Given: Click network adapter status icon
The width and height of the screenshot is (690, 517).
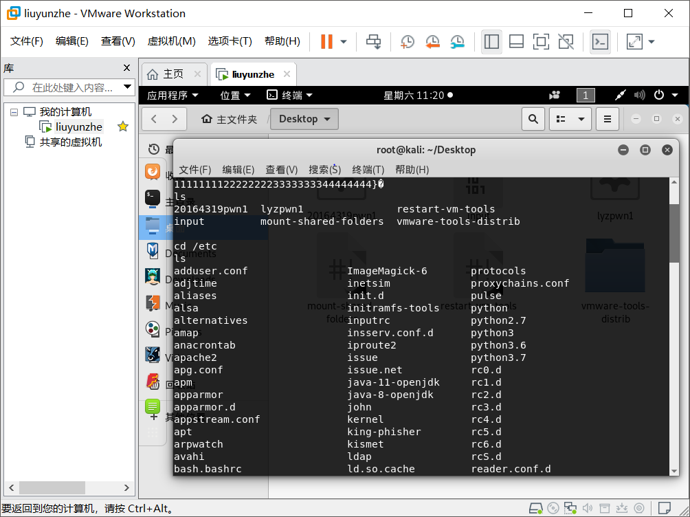Looking at the screenshot, I should pos(570,508).
